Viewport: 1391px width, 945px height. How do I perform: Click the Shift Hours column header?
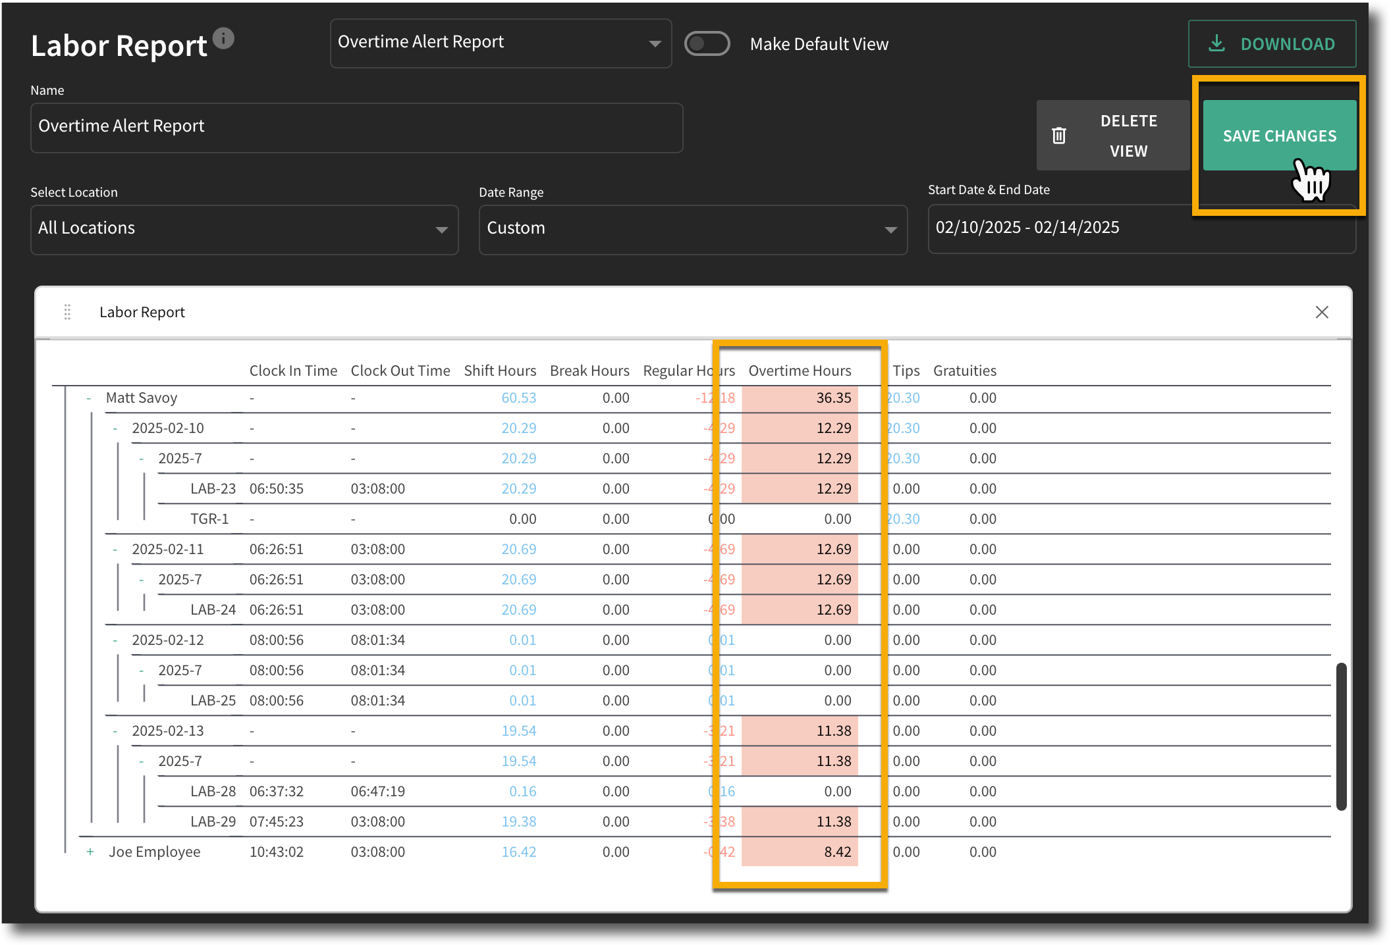coord(500,370)
